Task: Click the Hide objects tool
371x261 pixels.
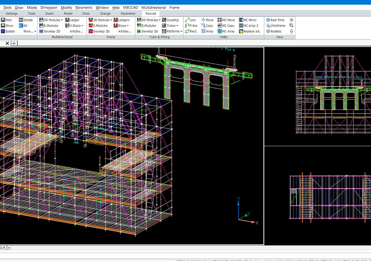Action: (x=6, y=20)
